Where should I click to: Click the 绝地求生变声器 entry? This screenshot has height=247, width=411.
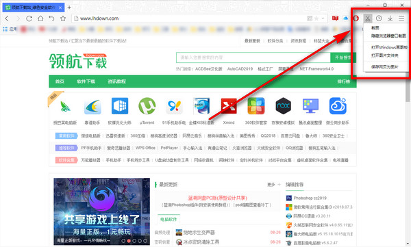click(x=199, y=233)
